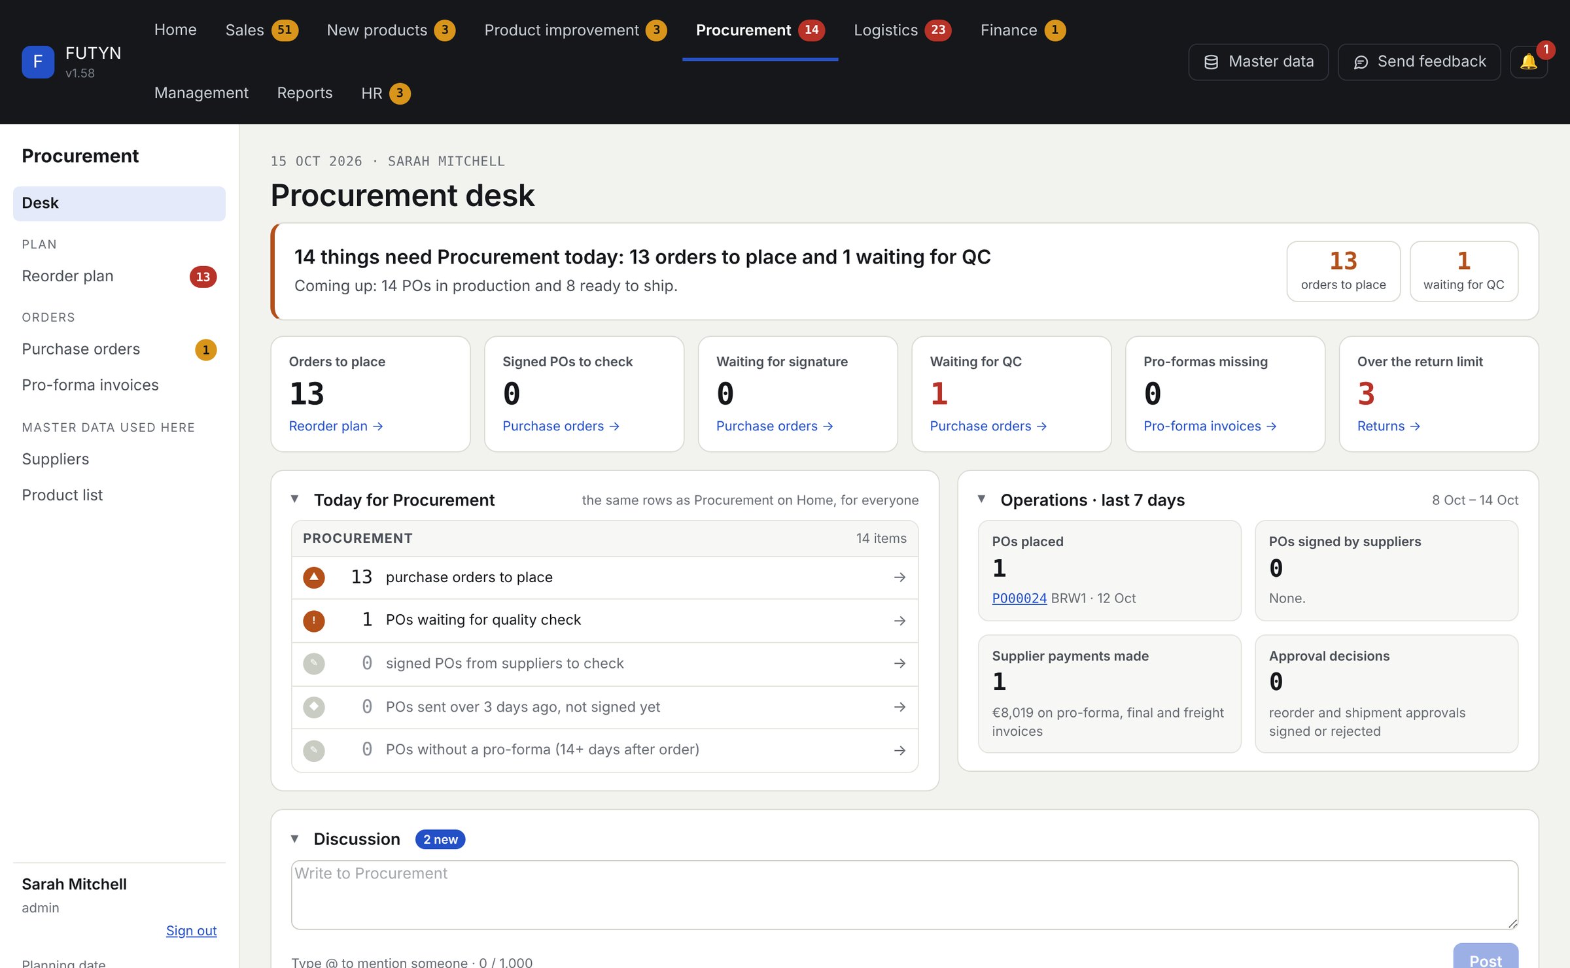Open the Reports tab
1570x968 pixels.
(x=305, y=93)
